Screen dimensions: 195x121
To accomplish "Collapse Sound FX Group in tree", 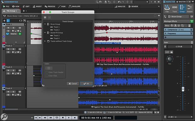I will click(x=45, y=33).
